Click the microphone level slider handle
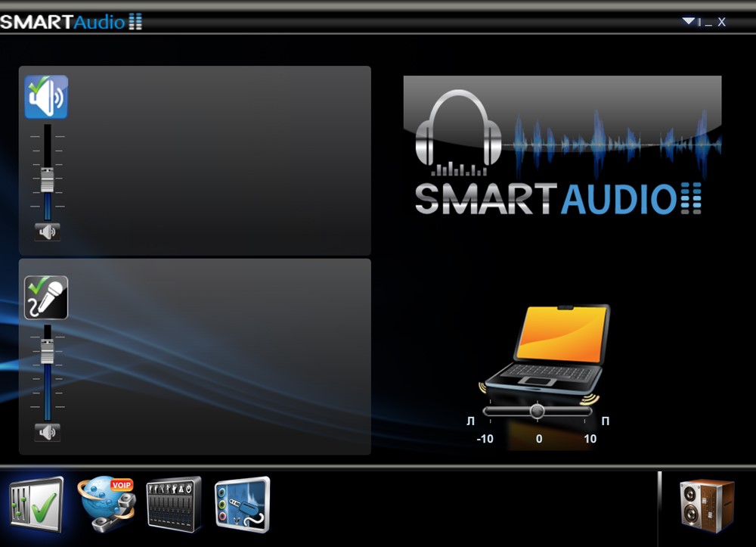 pos(47,351)
